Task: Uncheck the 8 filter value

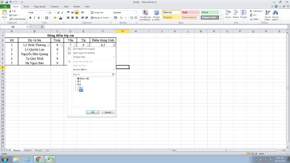Action: [x=78, y=84]
